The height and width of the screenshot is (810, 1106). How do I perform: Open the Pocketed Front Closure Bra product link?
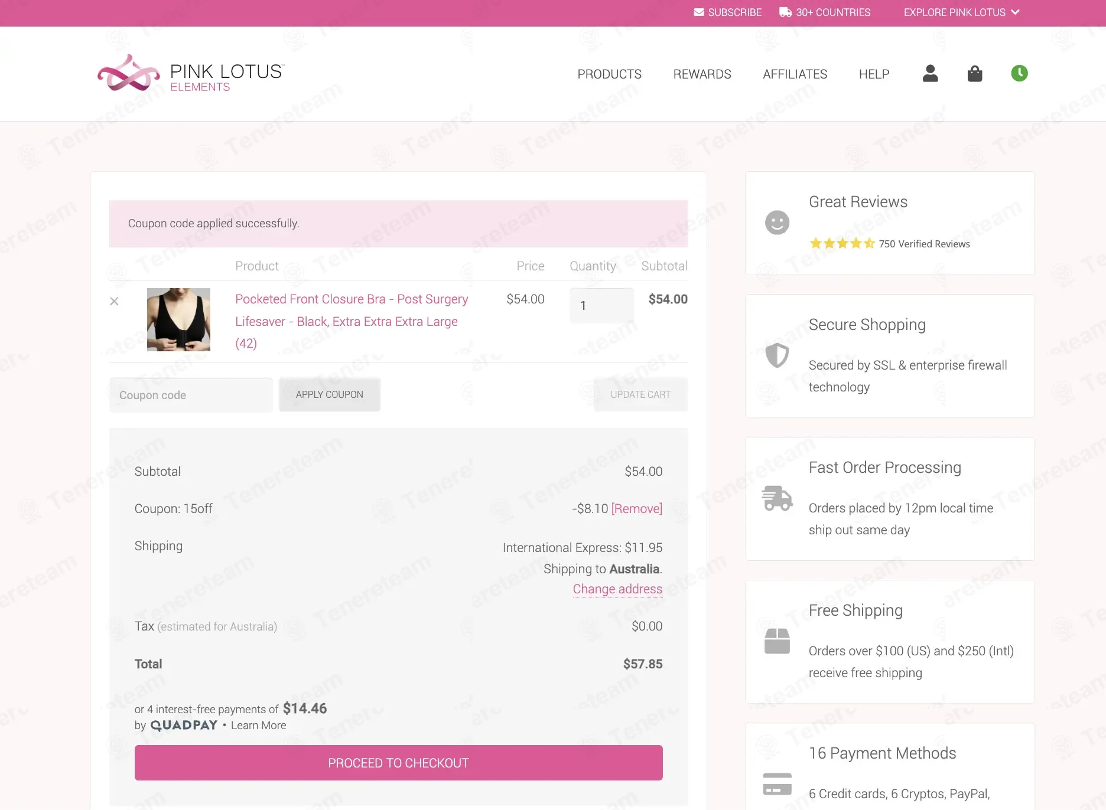coord(352,321)
